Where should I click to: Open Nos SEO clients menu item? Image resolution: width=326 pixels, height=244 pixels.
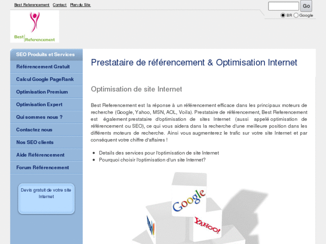point(46,142)
